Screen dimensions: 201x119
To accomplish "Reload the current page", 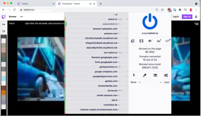I will 15,10.
